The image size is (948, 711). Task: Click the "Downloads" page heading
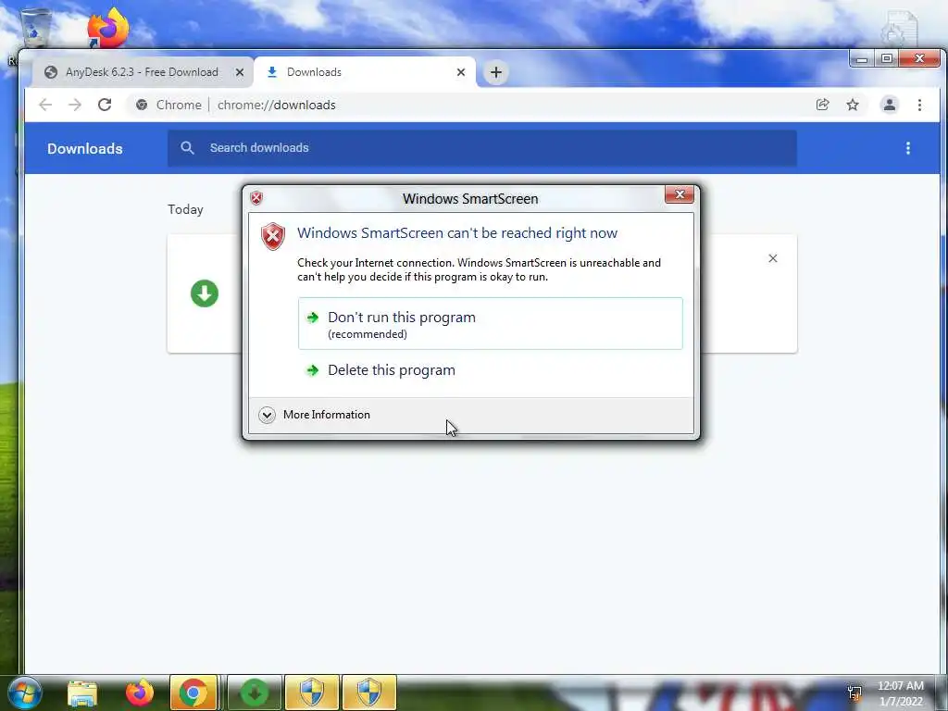(x=84, y=149)
